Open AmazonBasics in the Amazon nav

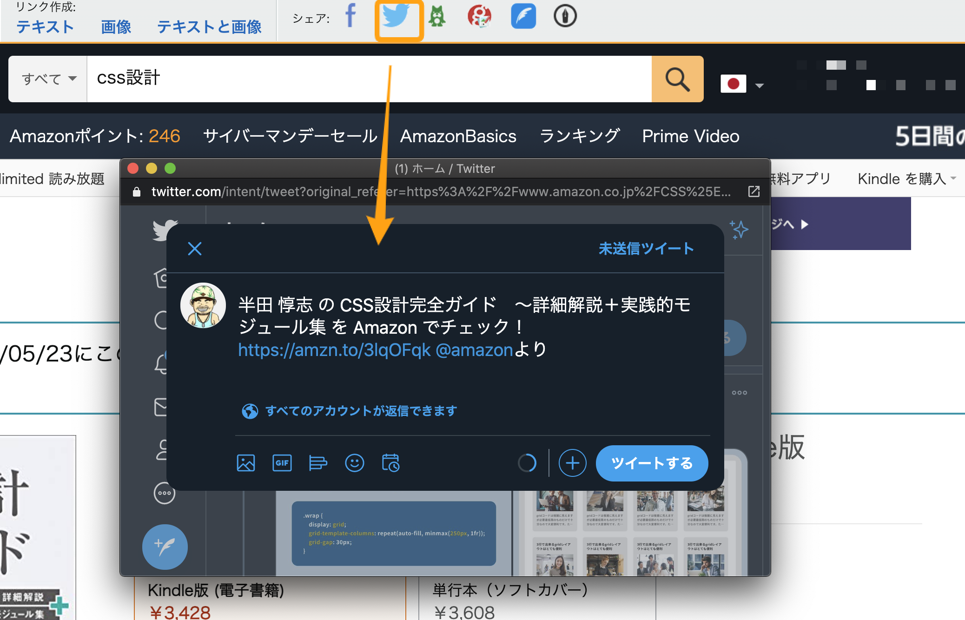tap(458, 136)
